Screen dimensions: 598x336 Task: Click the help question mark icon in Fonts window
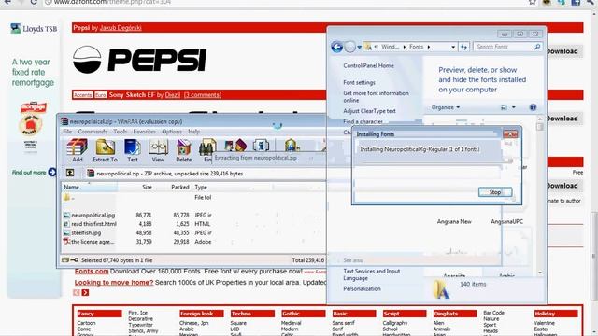[x=533, y=107]
